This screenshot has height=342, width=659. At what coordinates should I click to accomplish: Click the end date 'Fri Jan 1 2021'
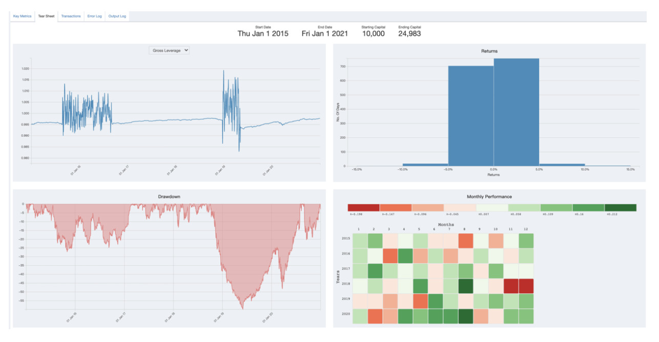(325, 34)
